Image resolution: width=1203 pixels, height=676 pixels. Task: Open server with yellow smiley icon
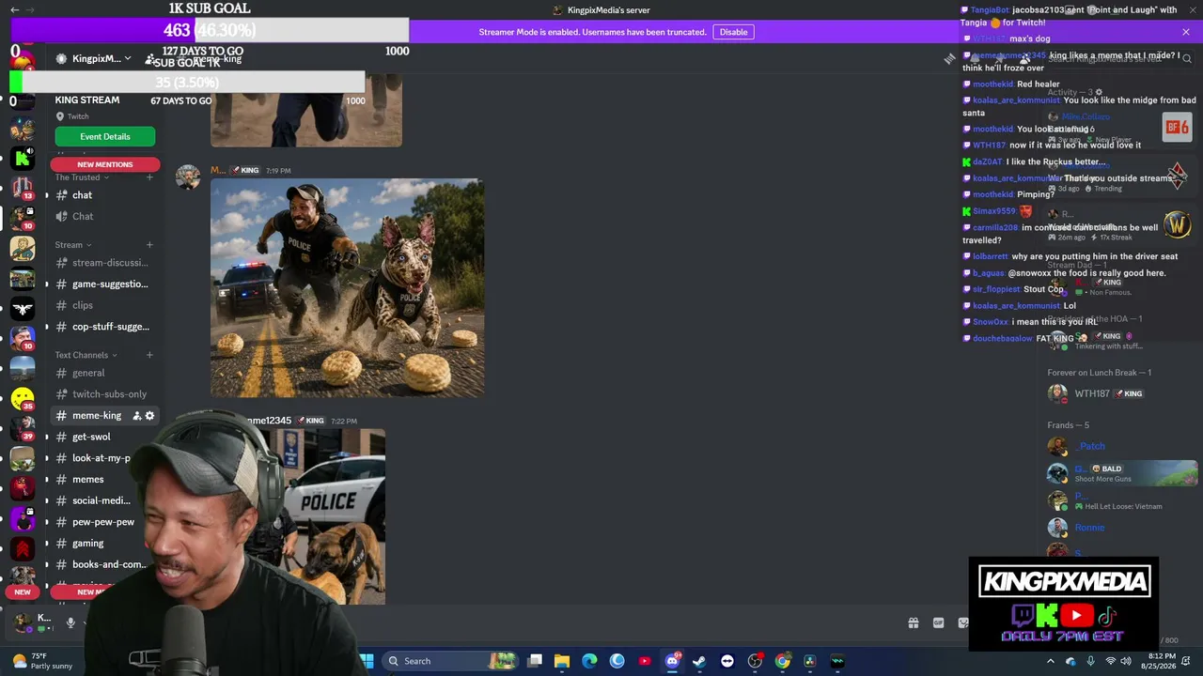click(23, 399)
